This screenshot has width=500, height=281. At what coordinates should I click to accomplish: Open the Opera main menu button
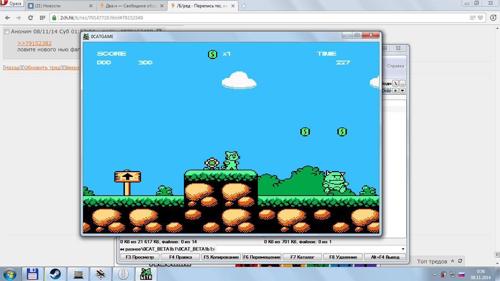click(12, 4)
